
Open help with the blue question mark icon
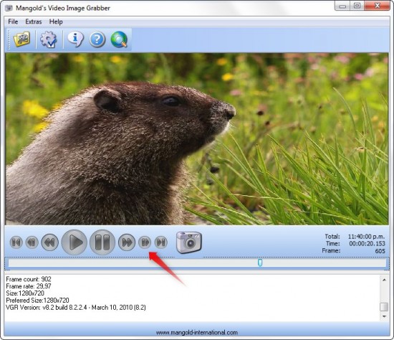[97, 39]
